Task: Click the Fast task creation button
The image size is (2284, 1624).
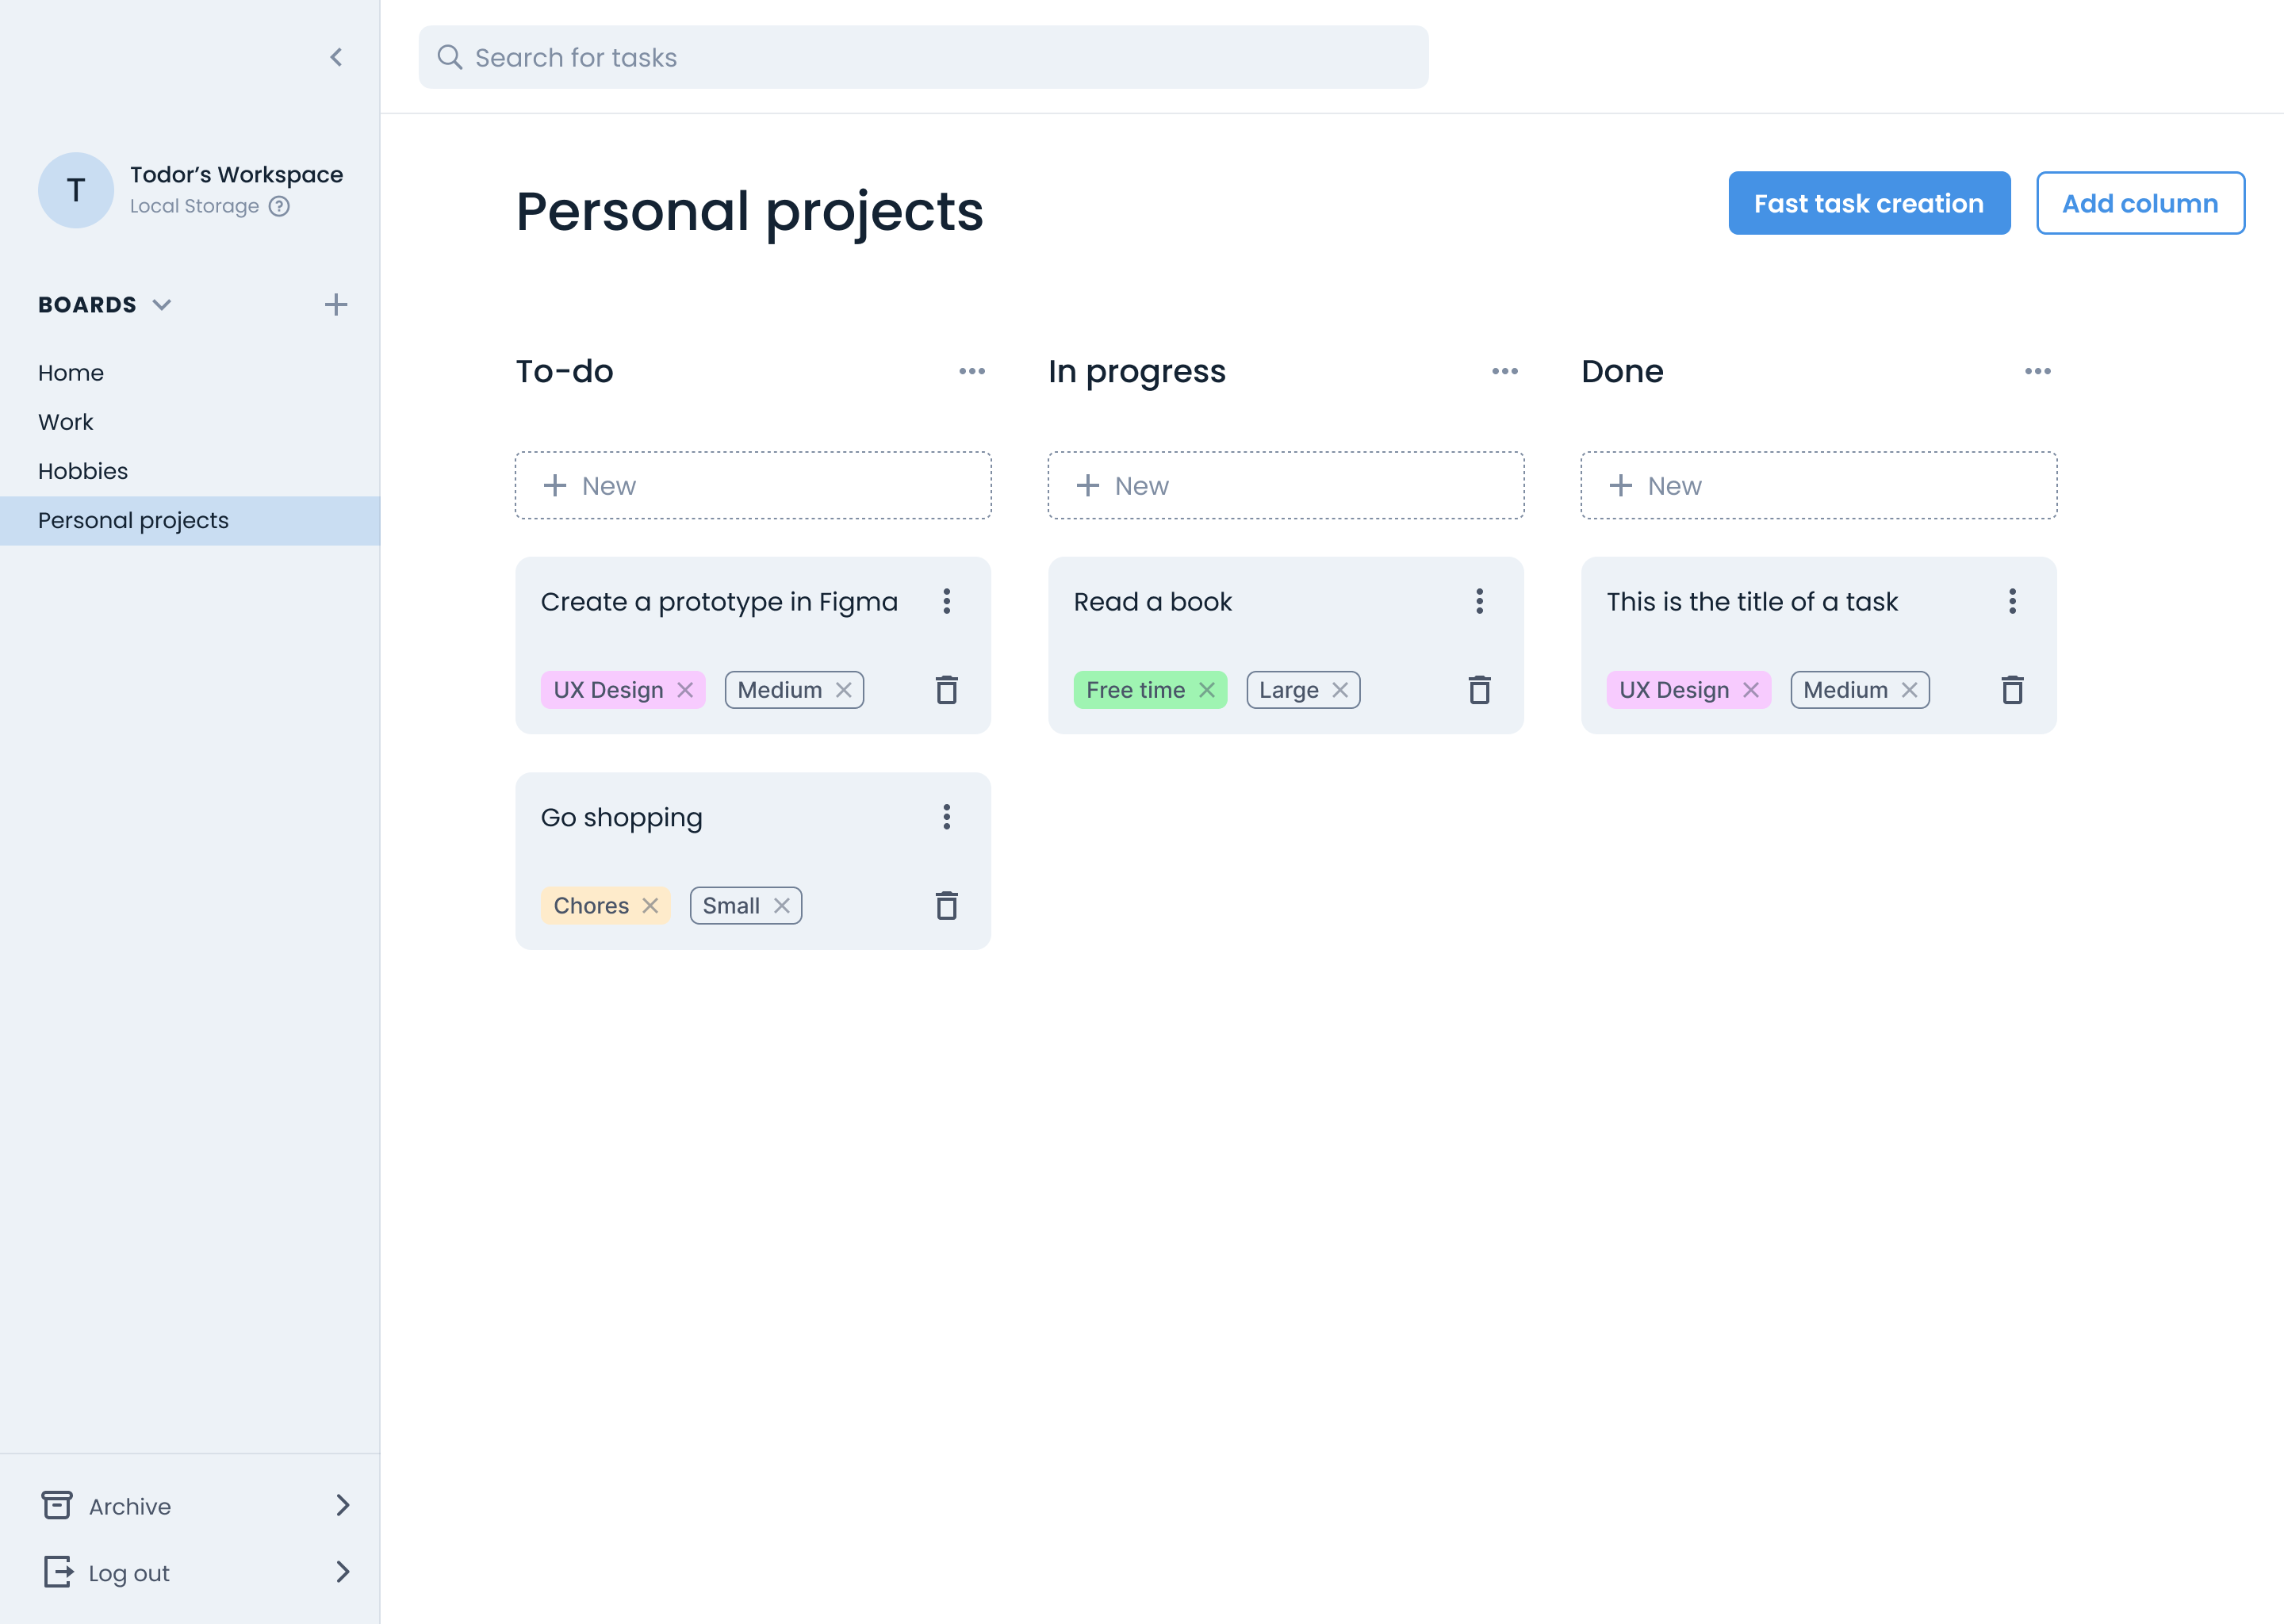Action: pos(1869,203)
